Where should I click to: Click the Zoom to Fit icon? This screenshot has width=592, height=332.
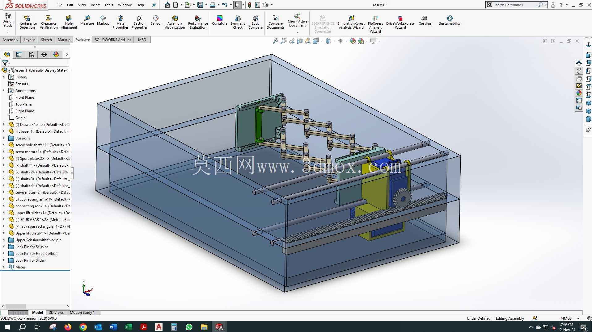click(275, 41)
